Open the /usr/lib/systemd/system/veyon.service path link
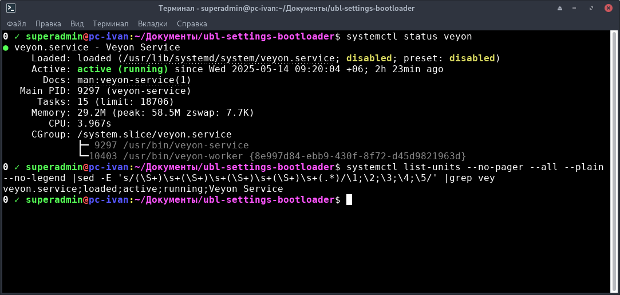 click(229, 58)
